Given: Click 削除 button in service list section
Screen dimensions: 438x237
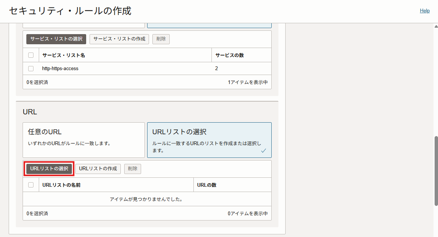Looking at the screenshot, I should point(161,39).
